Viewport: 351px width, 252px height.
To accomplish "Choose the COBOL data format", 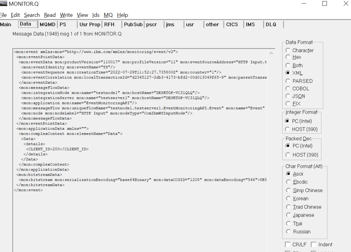I will click(288, 88).
